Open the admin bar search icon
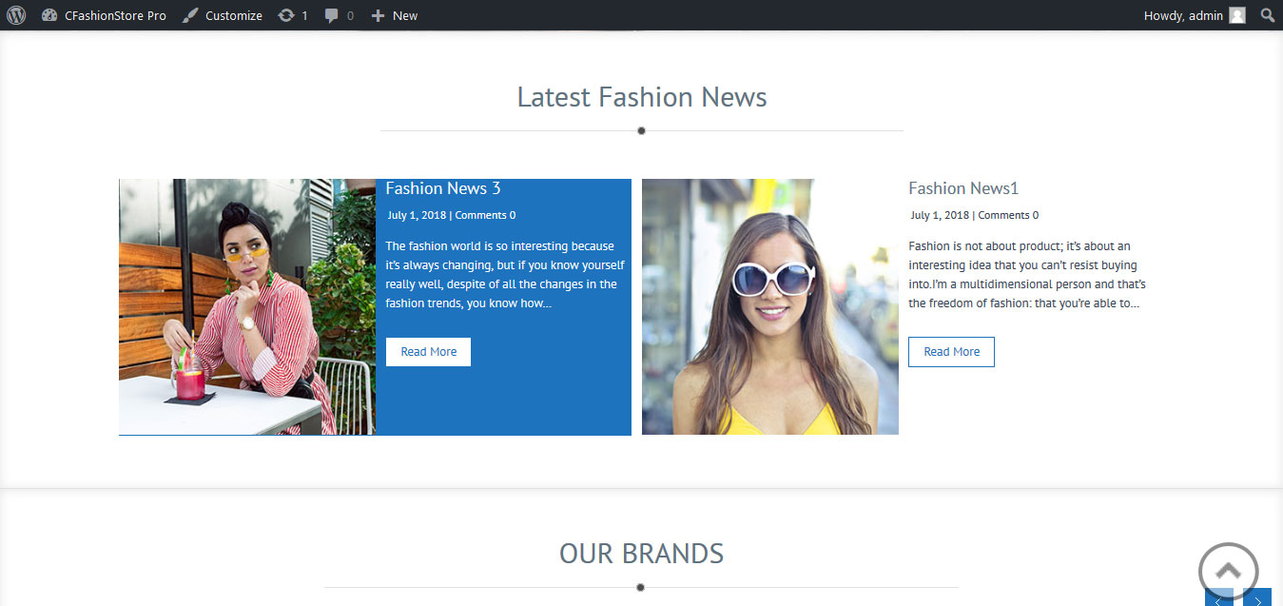The image size is (1283, 606). click(1267, 15)
